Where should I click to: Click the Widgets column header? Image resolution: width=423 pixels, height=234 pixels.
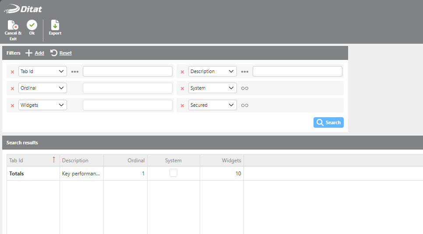[x=222, y=161]
